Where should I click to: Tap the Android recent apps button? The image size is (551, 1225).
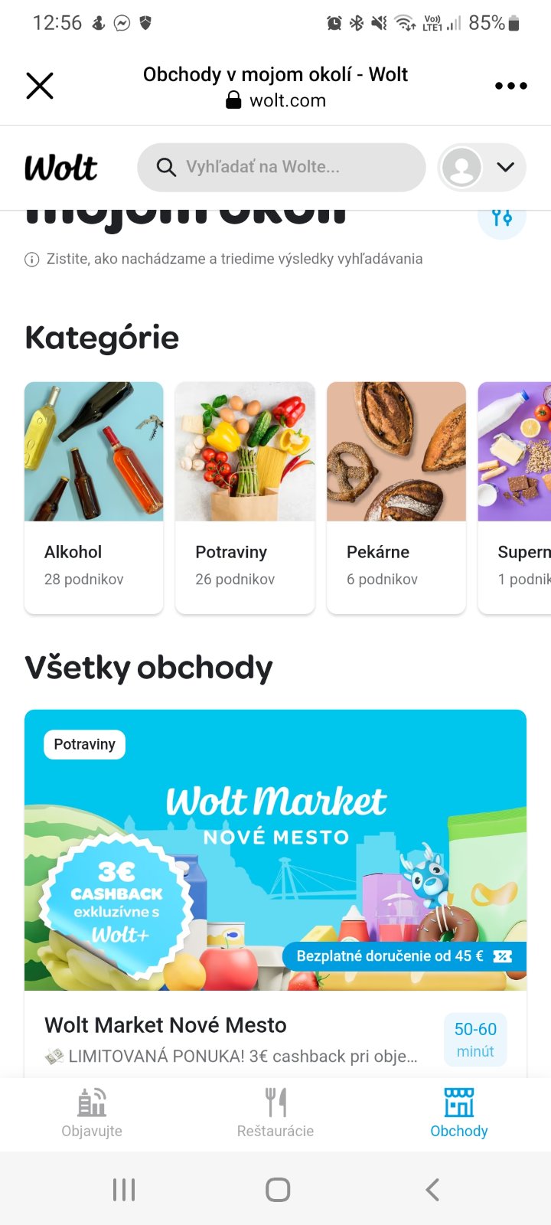pos(124,1189)
